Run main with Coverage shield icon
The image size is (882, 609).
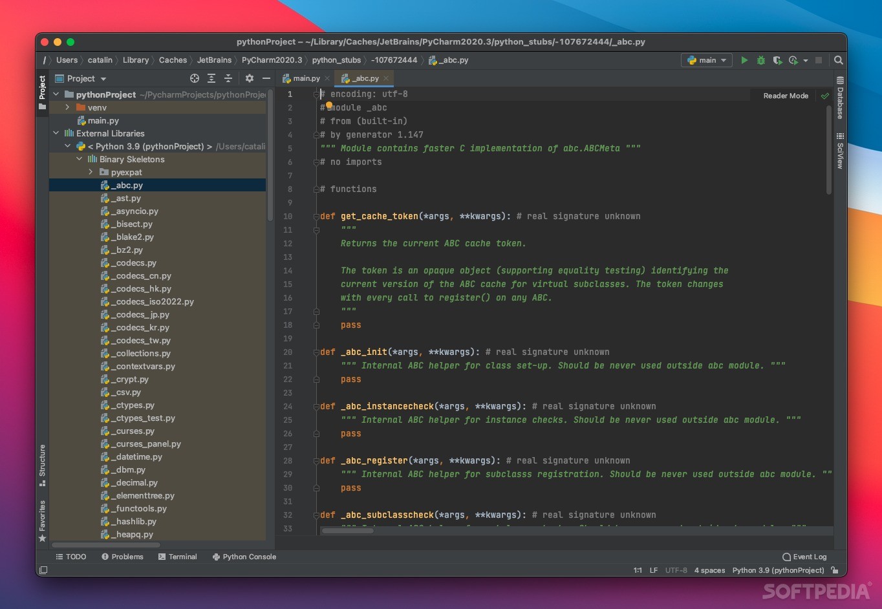pos(777,59)
